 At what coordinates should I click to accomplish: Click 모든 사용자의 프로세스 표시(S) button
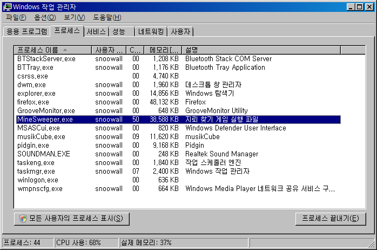[x=72, y=219]
